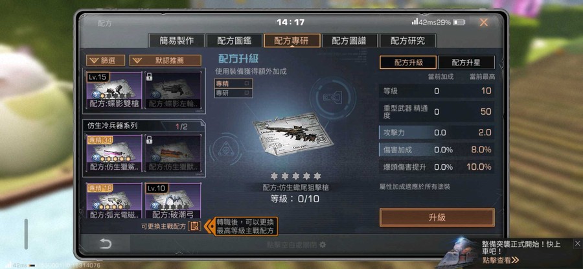Switch to the 配方圖鑑 tab
Screen dimensions: 583x269
coord(234,41)
